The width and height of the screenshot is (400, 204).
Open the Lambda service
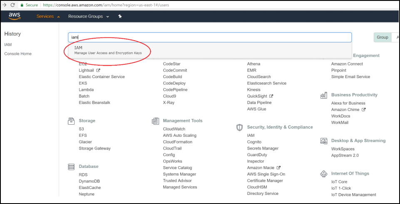click(x=86, y=90)
